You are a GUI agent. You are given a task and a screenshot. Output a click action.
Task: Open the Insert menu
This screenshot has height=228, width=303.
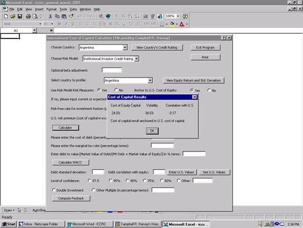[39, 9]
